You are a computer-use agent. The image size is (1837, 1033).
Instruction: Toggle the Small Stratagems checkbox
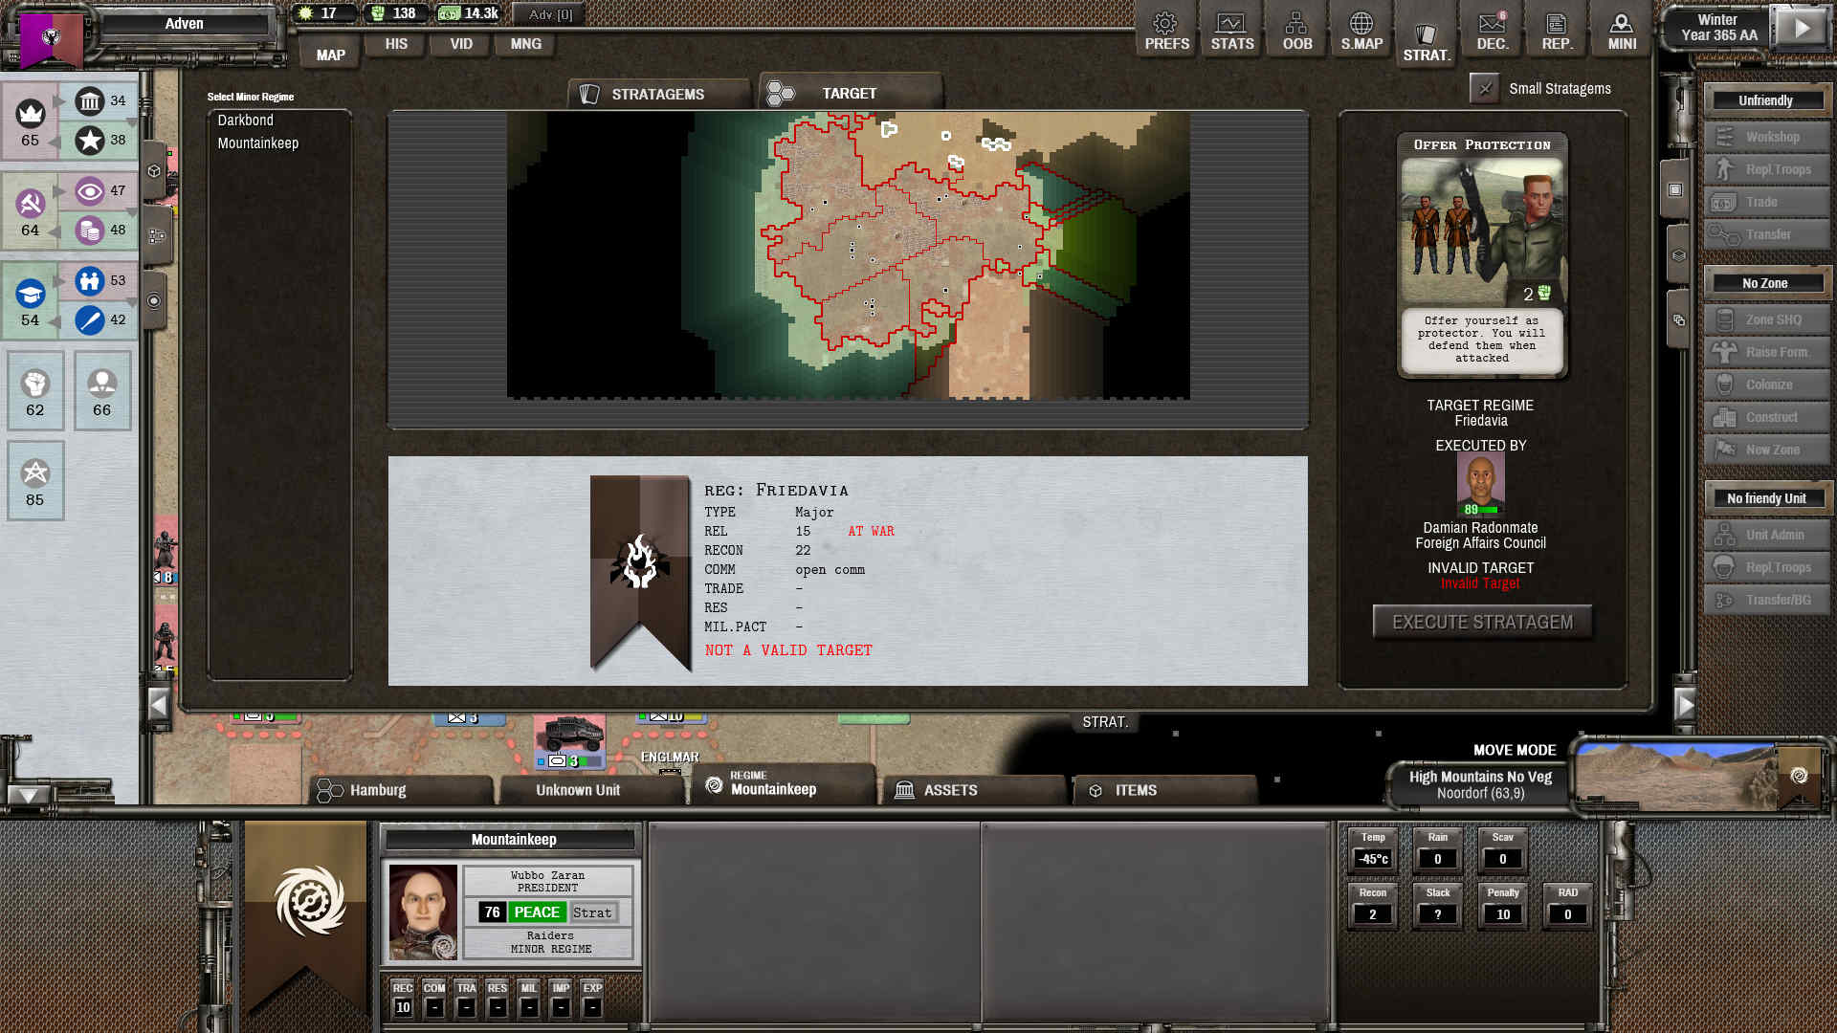(x=1485, y=89)
